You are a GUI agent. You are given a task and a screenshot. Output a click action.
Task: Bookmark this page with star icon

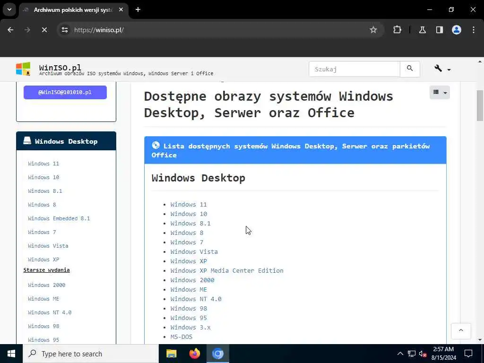373,30
